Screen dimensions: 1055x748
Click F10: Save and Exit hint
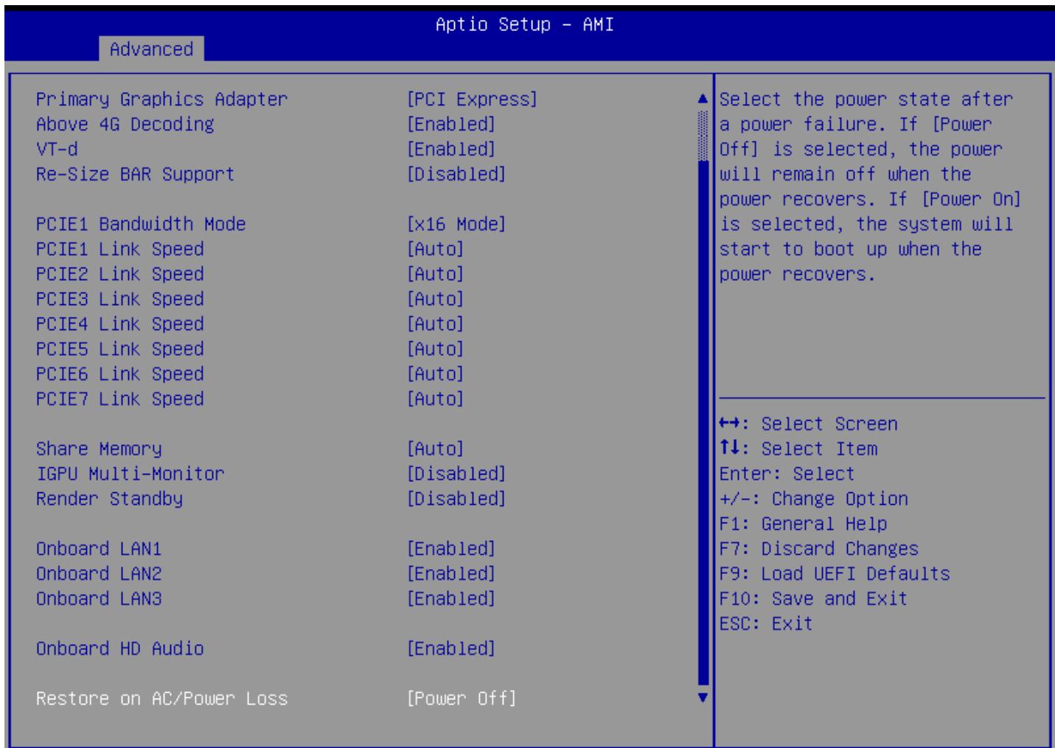pos(813,598)
